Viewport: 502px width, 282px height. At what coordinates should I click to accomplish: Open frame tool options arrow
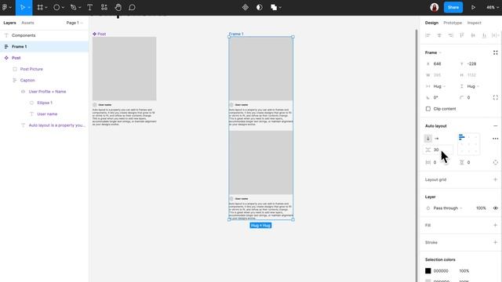tap(46, 8)
